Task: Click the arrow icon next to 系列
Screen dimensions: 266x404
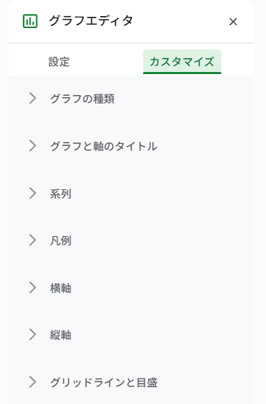Action: click(x=32, y=193)
